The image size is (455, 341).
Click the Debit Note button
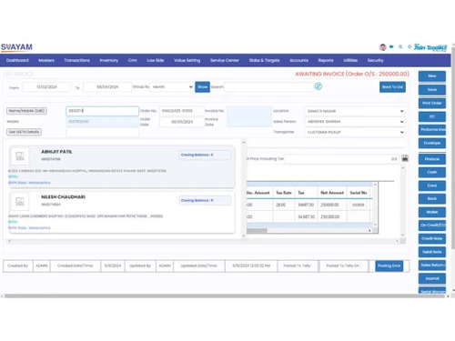point(432,252)
